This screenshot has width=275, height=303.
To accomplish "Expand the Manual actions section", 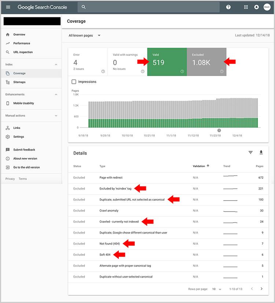I will (x=56, y=116).
